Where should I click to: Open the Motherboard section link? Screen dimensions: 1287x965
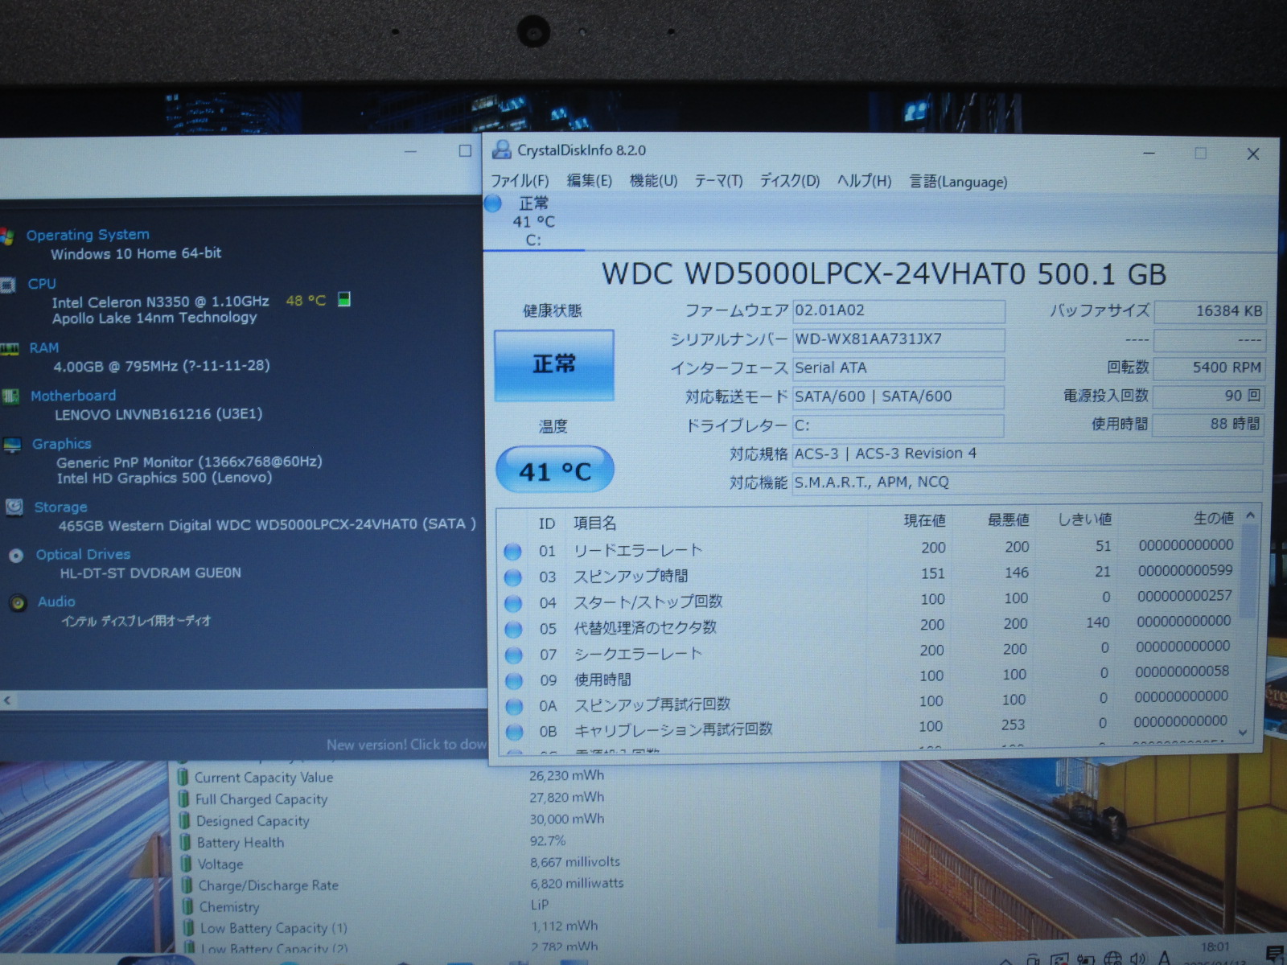coord(73,396)
